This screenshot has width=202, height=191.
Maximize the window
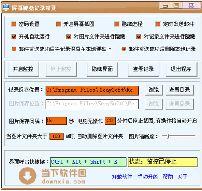176,5
